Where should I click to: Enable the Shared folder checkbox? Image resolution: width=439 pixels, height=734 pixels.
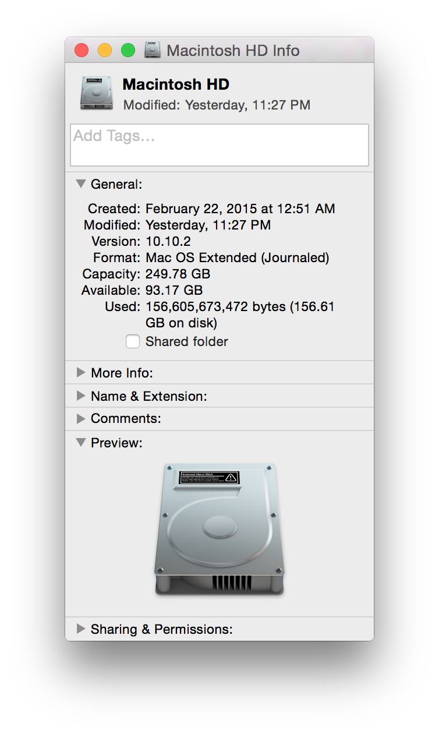133,341
